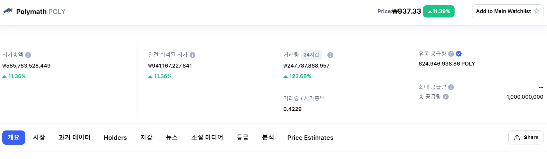
Task: Switch to the 소셜 미디어 tab
Action: click(x=207, y=137)
